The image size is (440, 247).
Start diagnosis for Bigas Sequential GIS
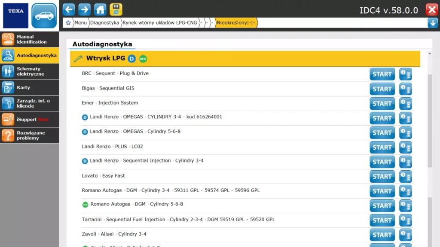[x=382, y=89]
